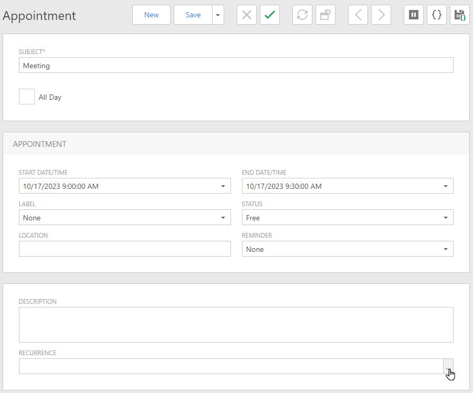The image size is (473, 393).
Task: Open the Reminder dropdown arrow
Action: pos(446,249)
